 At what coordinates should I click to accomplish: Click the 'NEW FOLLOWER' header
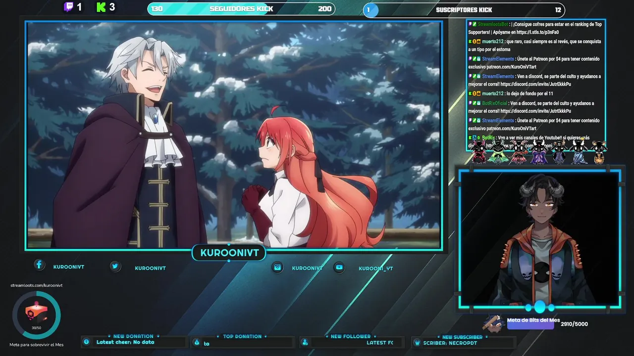point(351,336)
